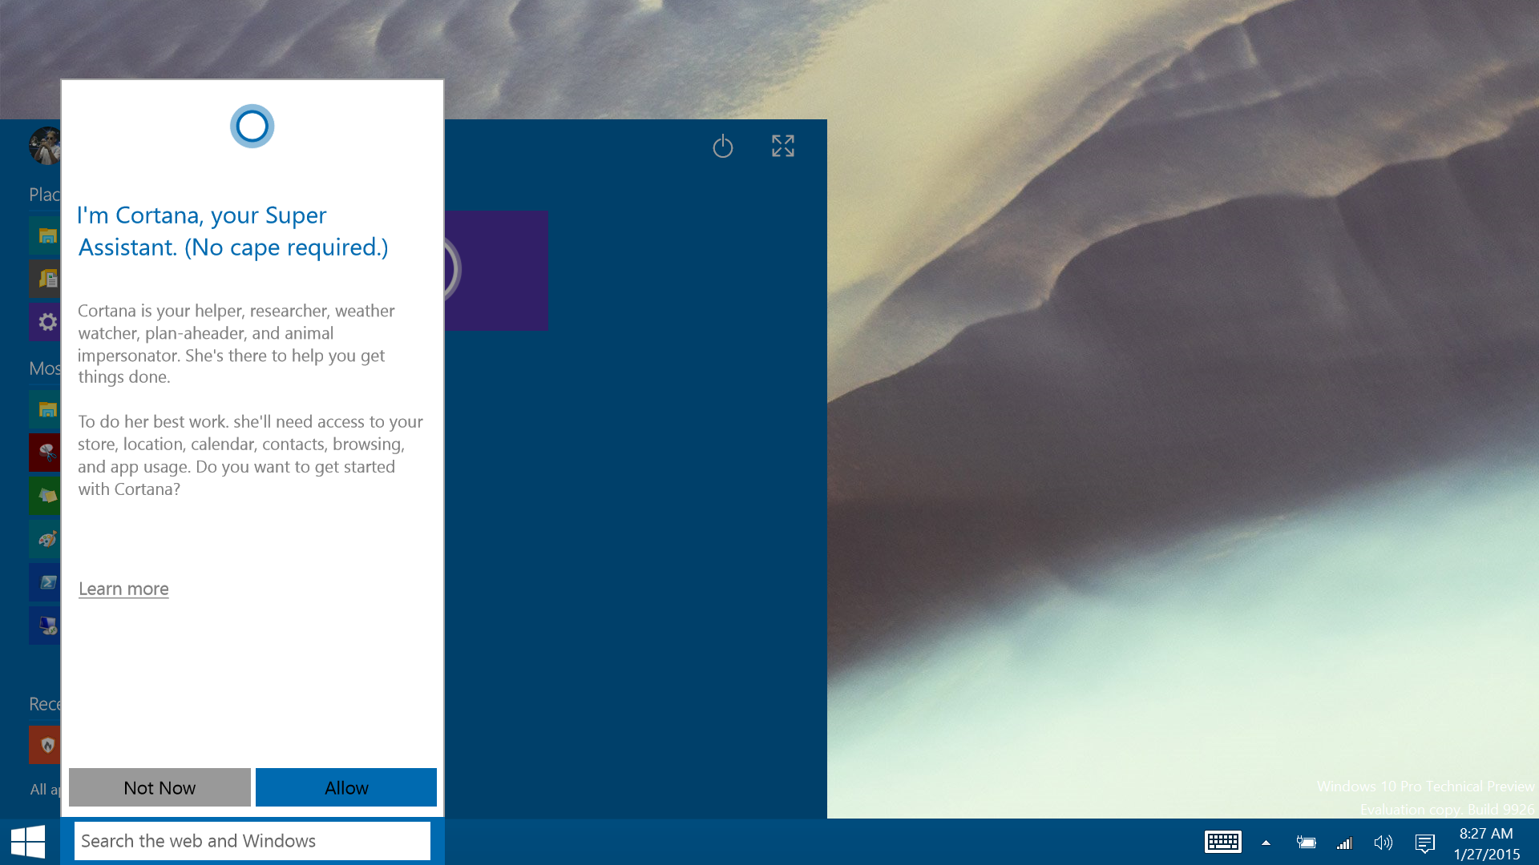Show hidden tray icons arrow
This screenshot has height=865, width=1539.
pyautogui.click(x=1266, y=843)
